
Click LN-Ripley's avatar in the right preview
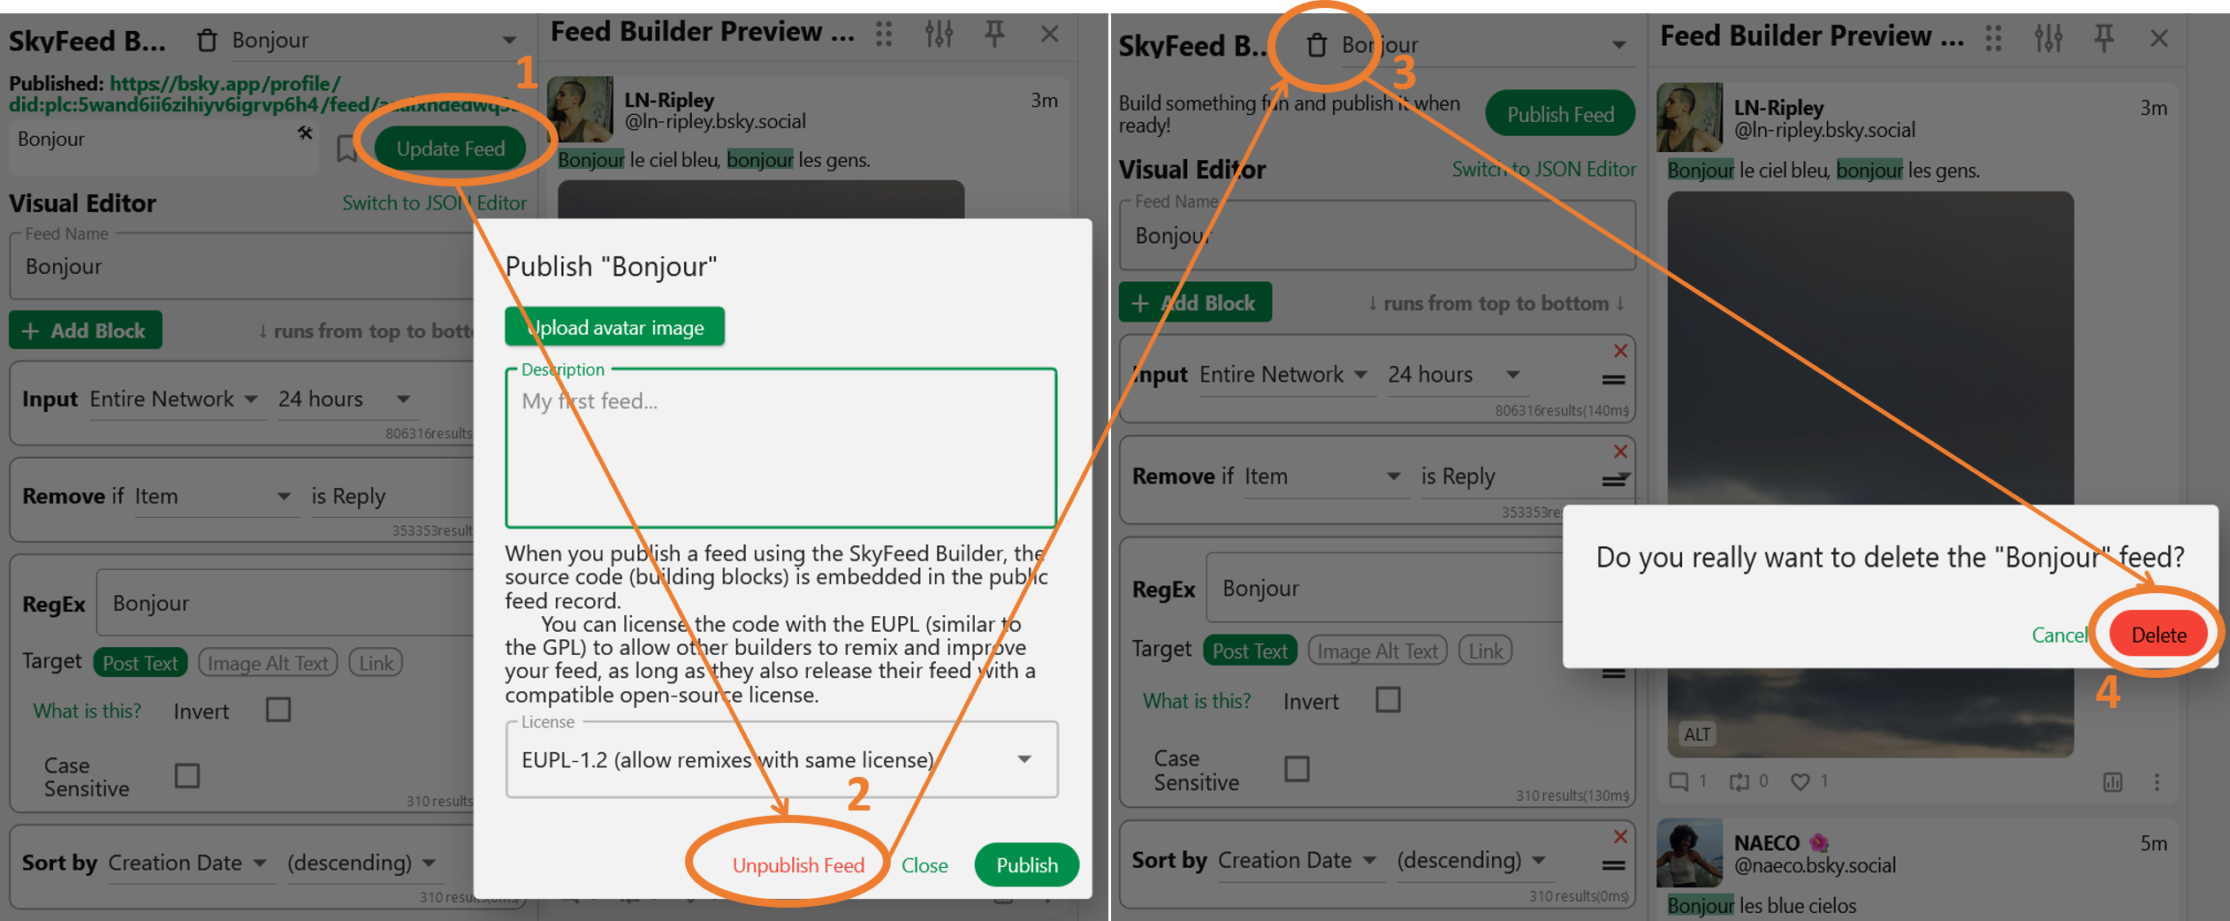tap(1689, 118)
